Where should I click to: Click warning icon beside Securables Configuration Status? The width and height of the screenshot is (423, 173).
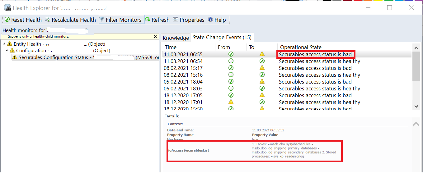14,57
